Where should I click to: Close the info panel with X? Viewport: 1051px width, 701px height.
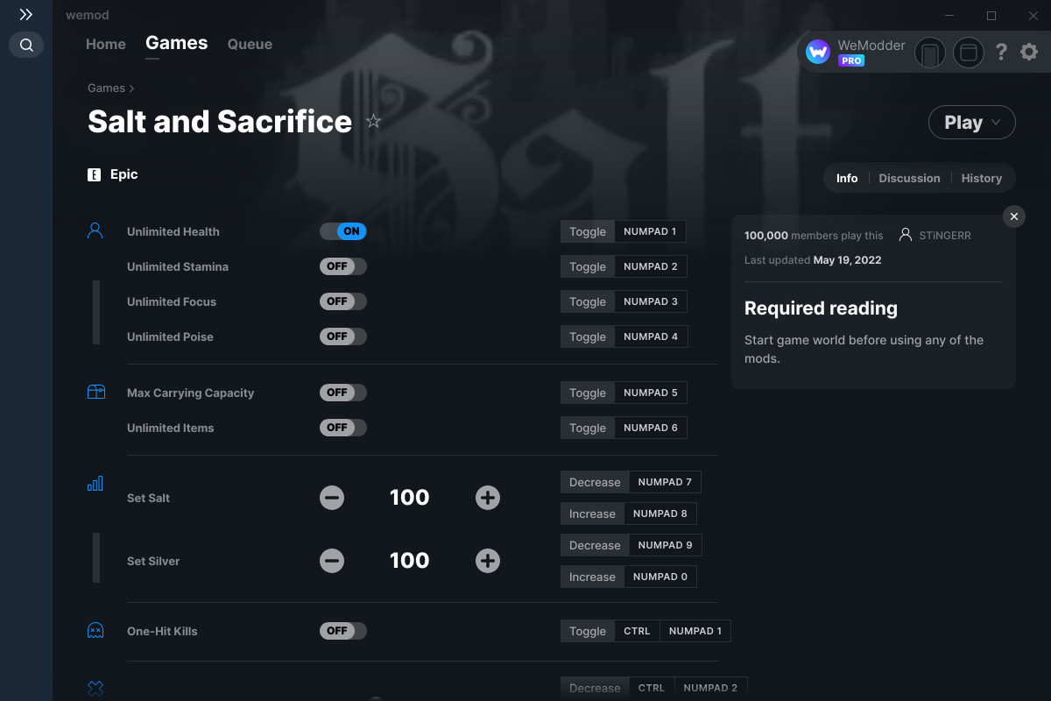1013,216
